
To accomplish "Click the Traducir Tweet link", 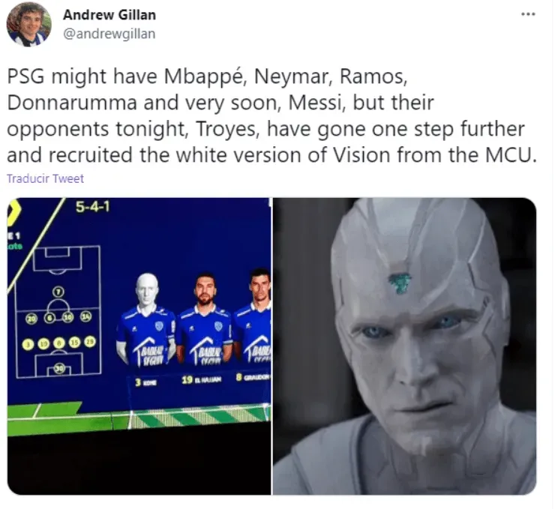I will (45, 178).
